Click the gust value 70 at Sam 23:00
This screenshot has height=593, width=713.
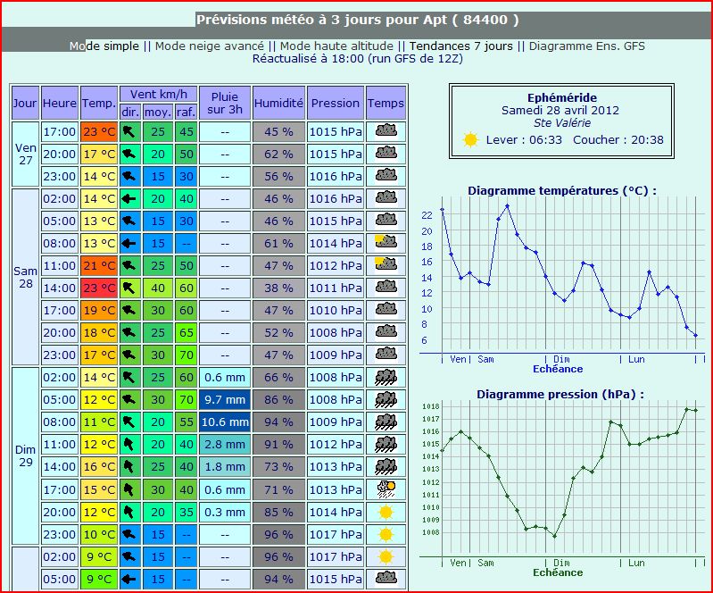pos(186,355)
